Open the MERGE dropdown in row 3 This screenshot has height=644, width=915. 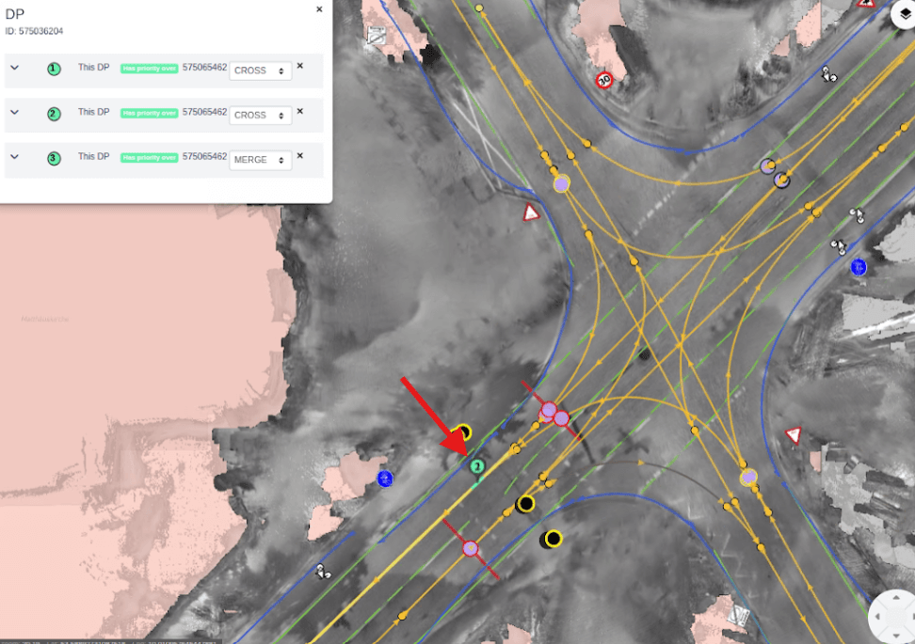coord(260,160)
